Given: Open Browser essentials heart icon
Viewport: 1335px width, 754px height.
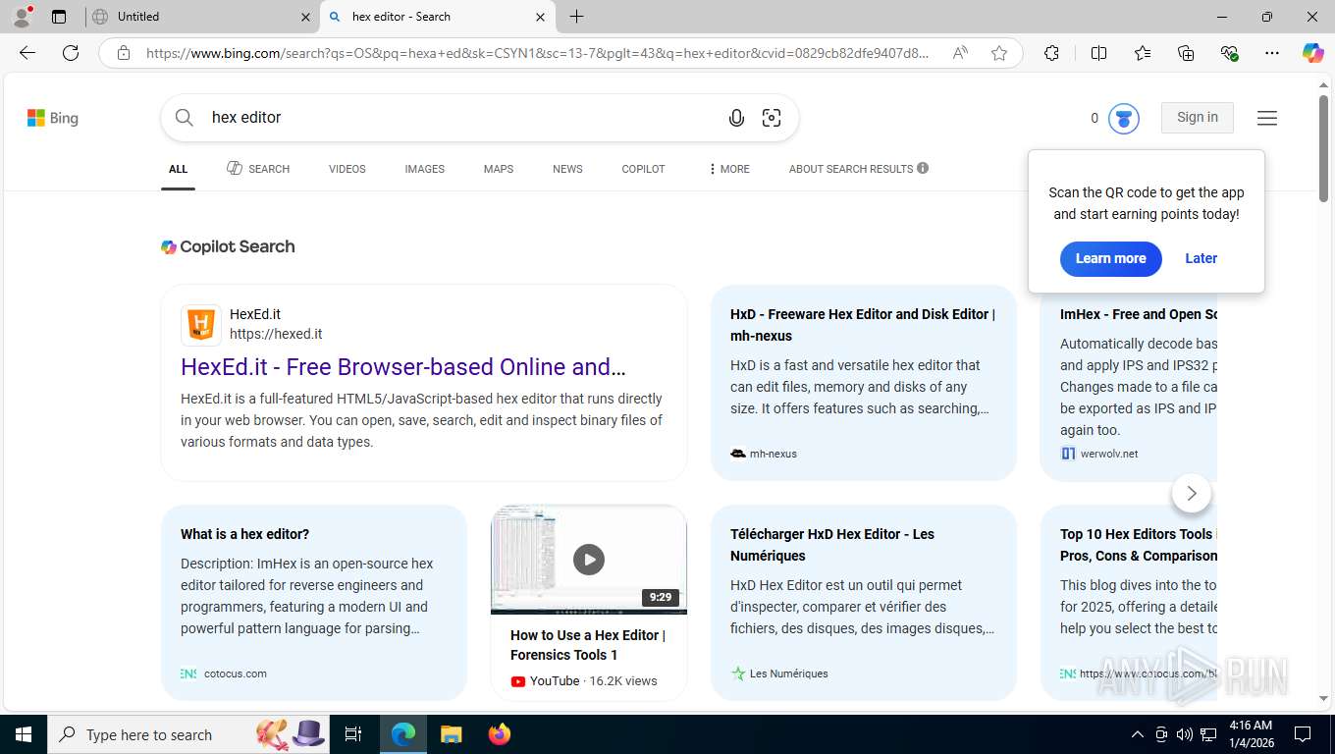Looking at the screenshot, I should 1229,53.
